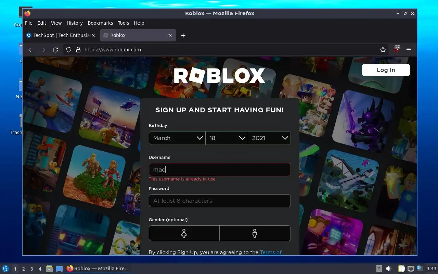Select the Roblox tab

click(138, 35)
